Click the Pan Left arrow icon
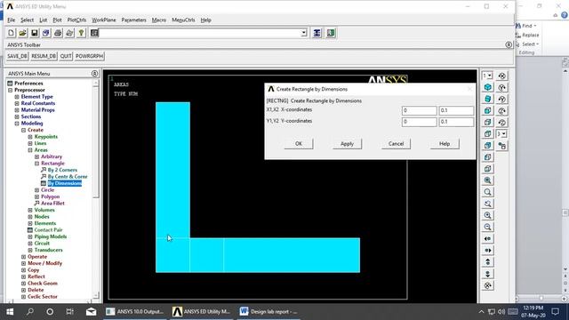Viewport: 569px width, 320px height. coord(488,238)
